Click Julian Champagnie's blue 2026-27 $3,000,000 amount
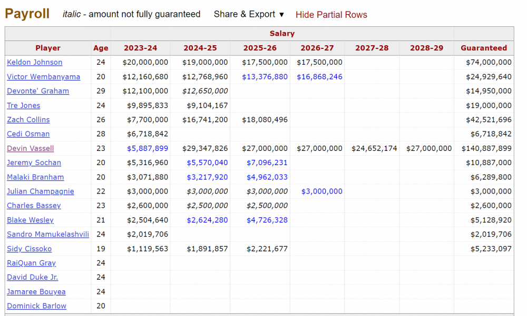Screen dimensions: 527x316 point(321,191)
